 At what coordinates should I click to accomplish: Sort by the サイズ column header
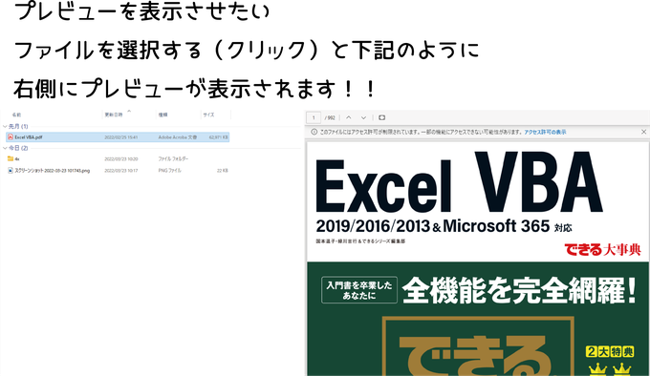(208, 115)
